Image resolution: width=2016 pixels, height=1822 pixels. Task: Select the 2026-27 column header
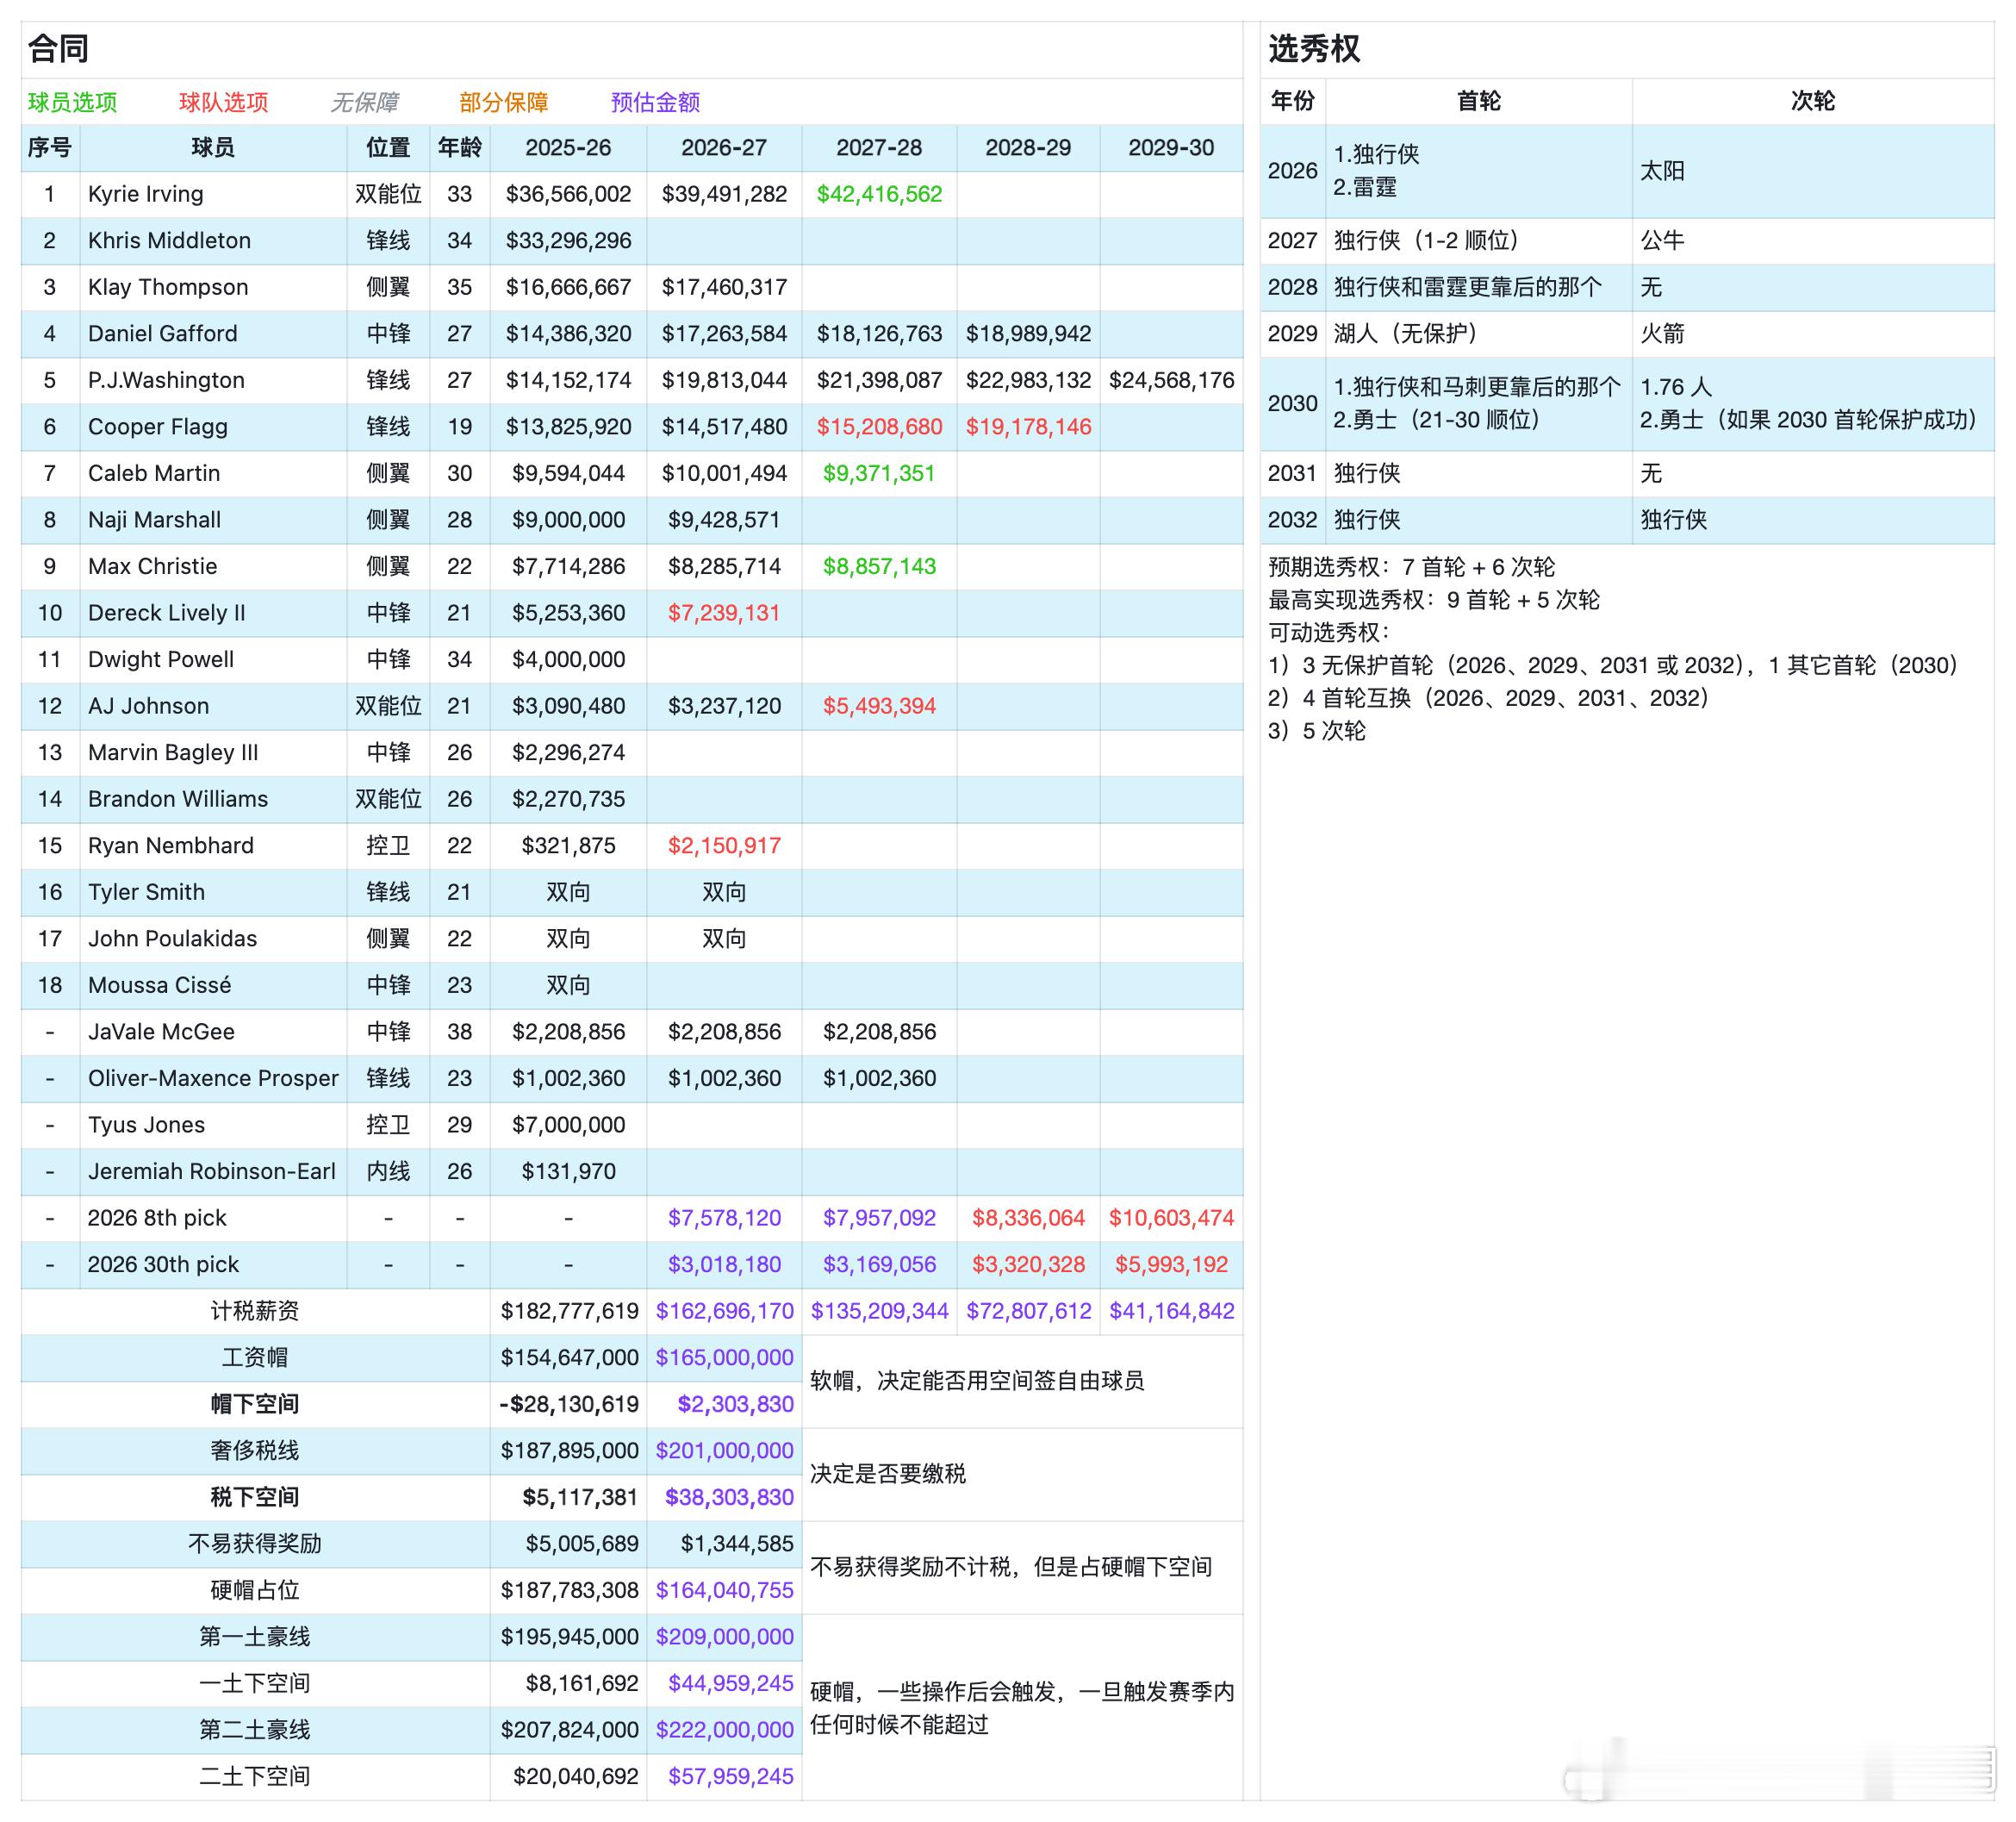point(724,148)
